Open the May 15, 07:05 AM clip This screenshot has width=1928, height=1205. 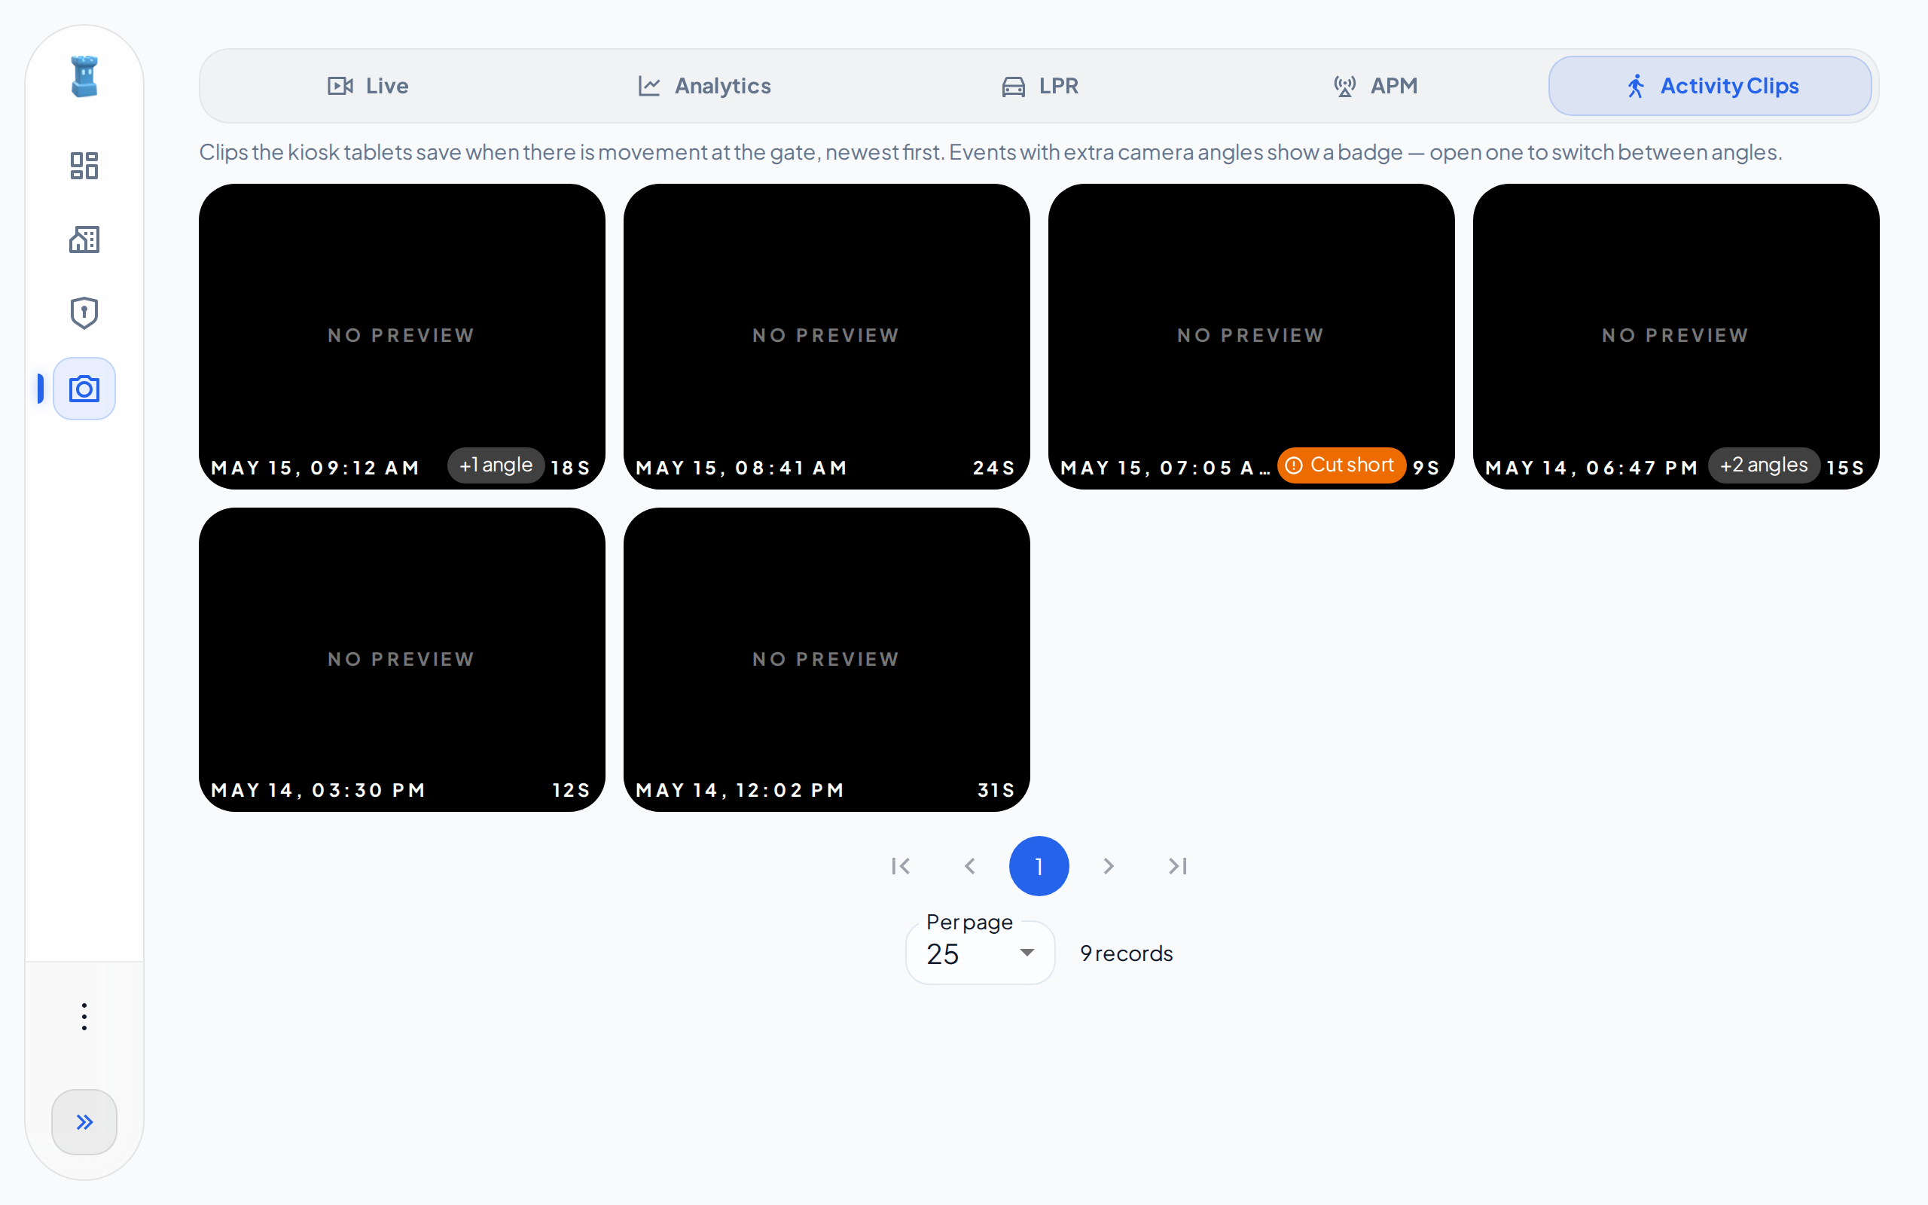pyautogui.click(x=1251, y=337)
